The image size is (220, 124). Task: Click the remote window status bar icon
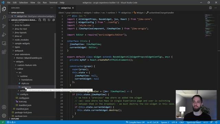coord(3,122)
